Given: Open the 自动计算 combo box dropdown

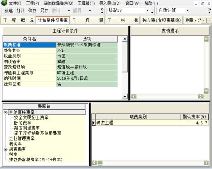Looking at the screenshot, I should coord(187,11).
